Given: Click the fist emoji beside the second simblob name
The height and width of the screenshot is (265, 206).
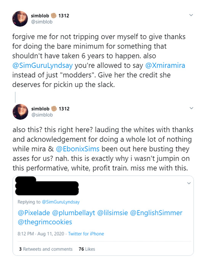Looking at the screenshot, I should 54,108.
